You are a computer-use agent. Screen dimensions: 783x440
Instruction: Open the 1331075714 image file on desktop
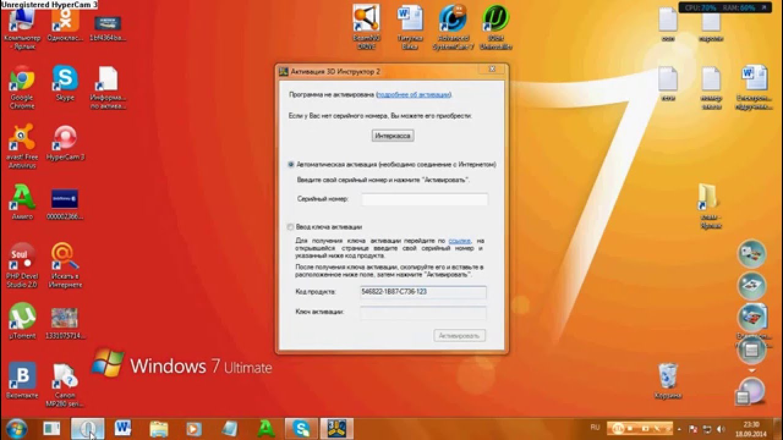(x=65, y=323)
